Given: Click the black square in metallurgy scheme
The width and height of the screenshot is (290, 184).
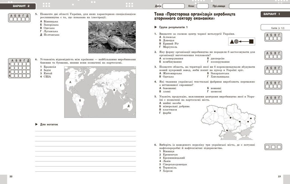Looking at the screenshot, I should click(x=251, y=42).
